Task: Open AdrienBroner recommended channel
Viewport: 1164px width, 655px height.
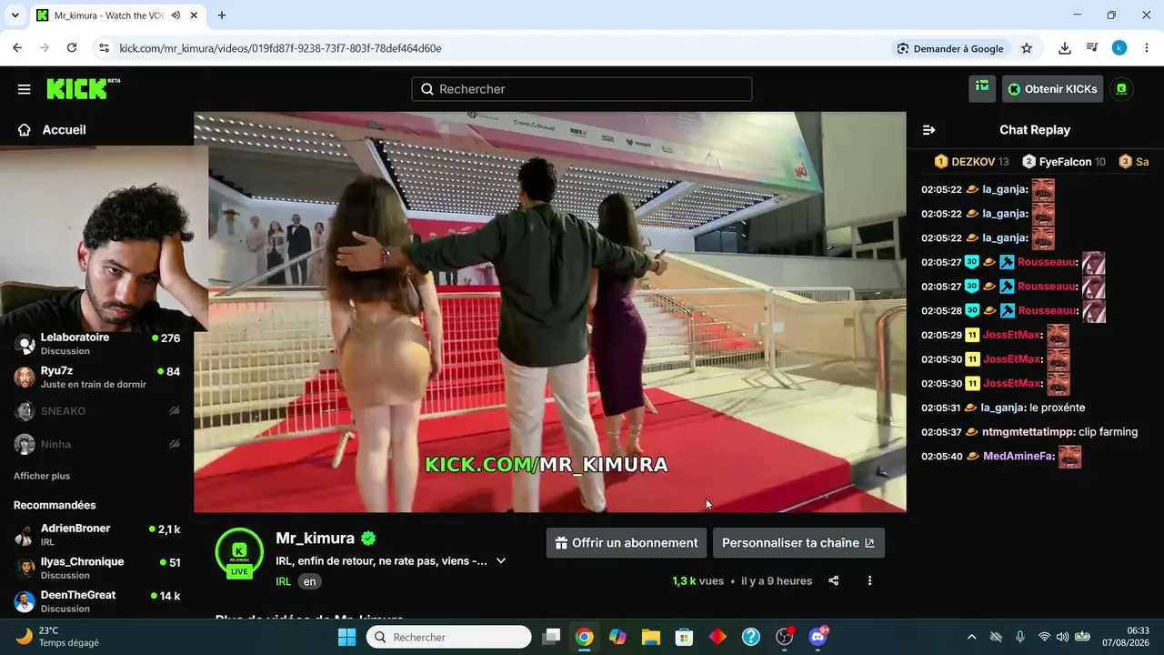Action: 97,535
